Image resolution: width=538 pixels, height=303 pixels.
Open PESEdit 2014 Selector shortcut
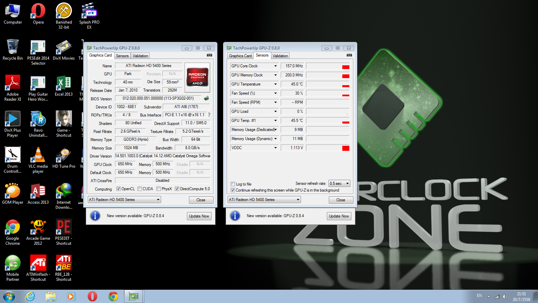[x=38, y=52]
